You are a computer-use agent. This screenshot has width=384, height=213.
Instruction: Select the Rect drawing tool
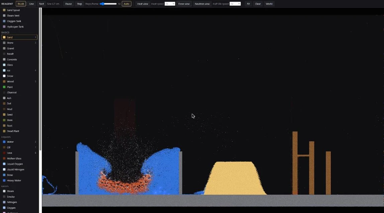tap(41, 4)
